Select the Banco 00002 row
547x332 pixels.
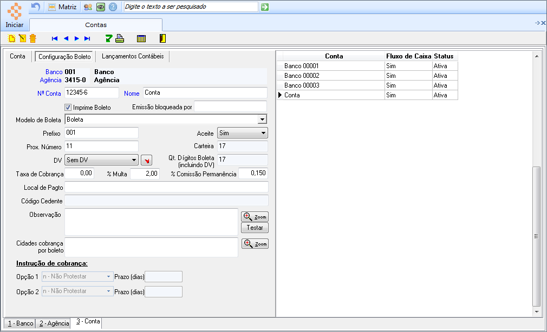tap(367, 76)
